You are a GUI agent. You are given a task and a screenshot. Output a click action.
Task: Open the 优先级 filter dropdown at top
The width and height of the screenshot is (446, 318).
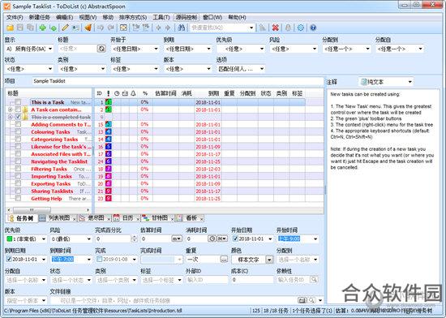tap(262, 49)
